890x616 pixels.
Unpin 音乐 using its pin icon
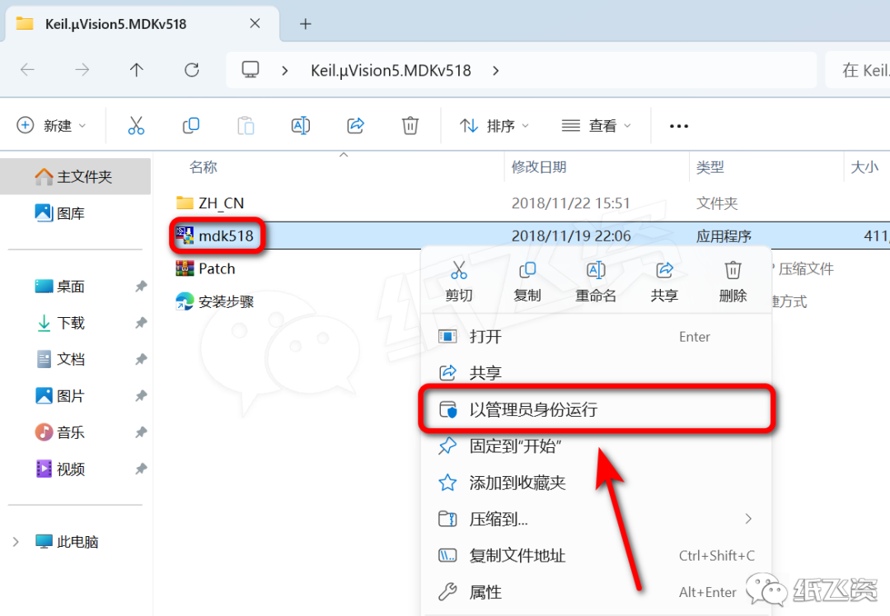[141, 432]
